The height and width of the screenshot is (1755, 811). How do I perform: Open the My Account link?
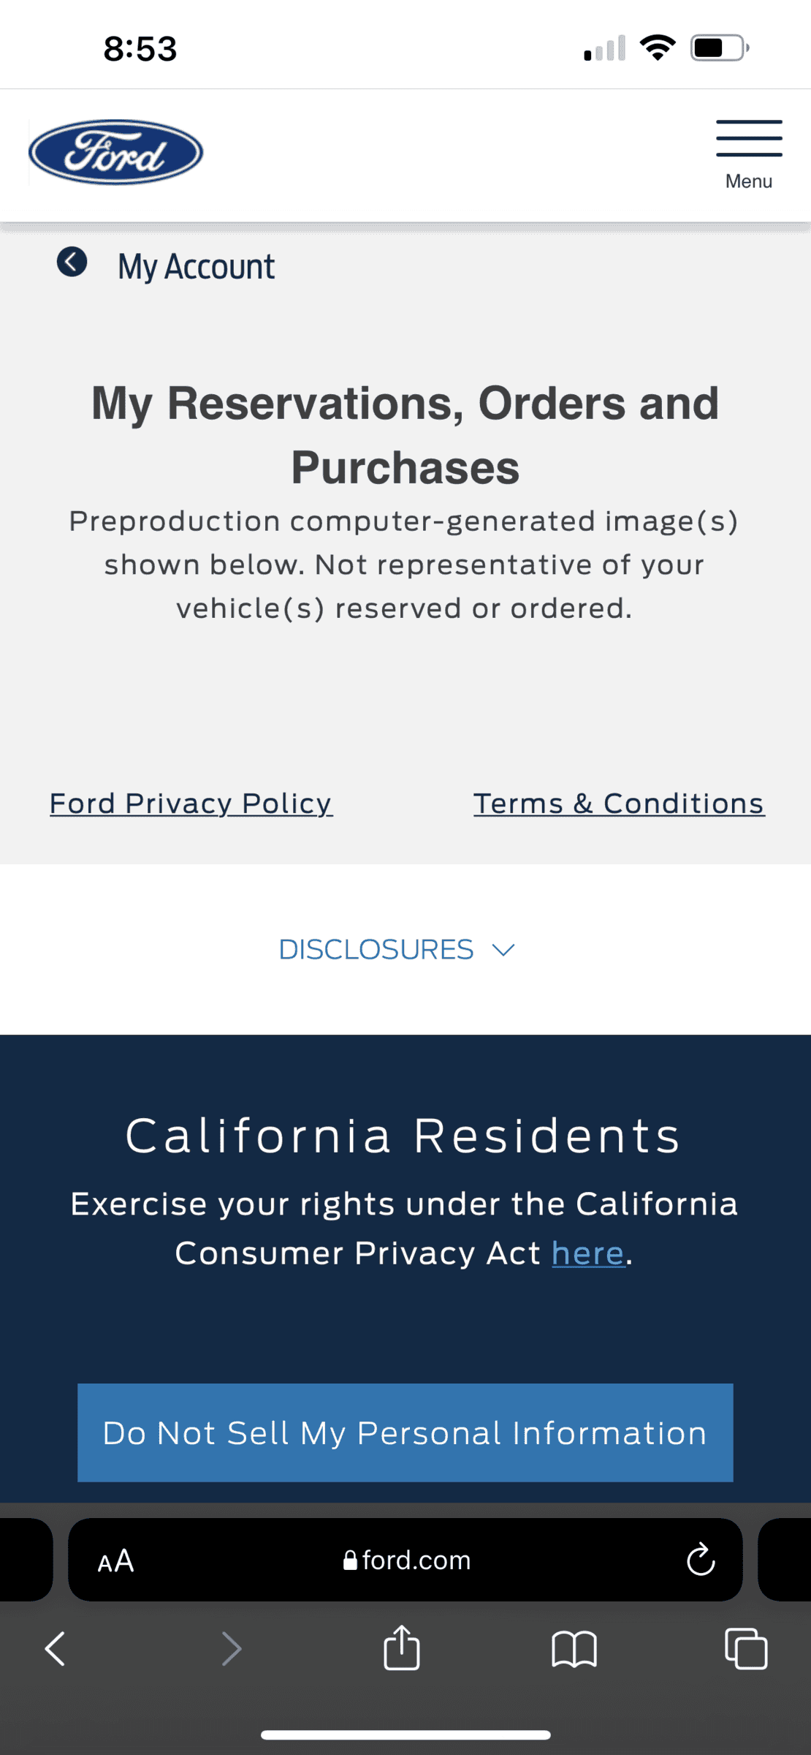(196, 266)
